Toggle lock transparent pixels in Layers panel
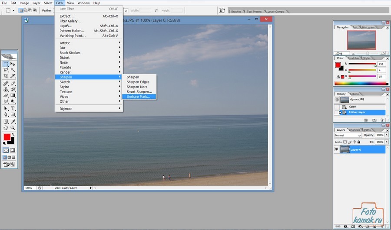The height and width of the screenshot is (230, 391). pos(345,142)
